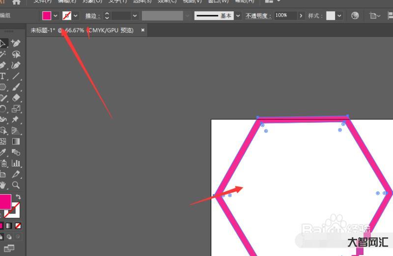Screen dimensions: 393x256
Task: Click the 不透明度 opacity link
Action: tap(258, 16)
